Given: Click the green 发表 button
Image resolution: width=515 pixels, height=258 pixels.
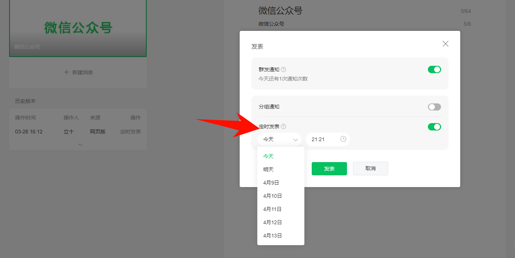Looking at the screenshot, I should point(329,169).
